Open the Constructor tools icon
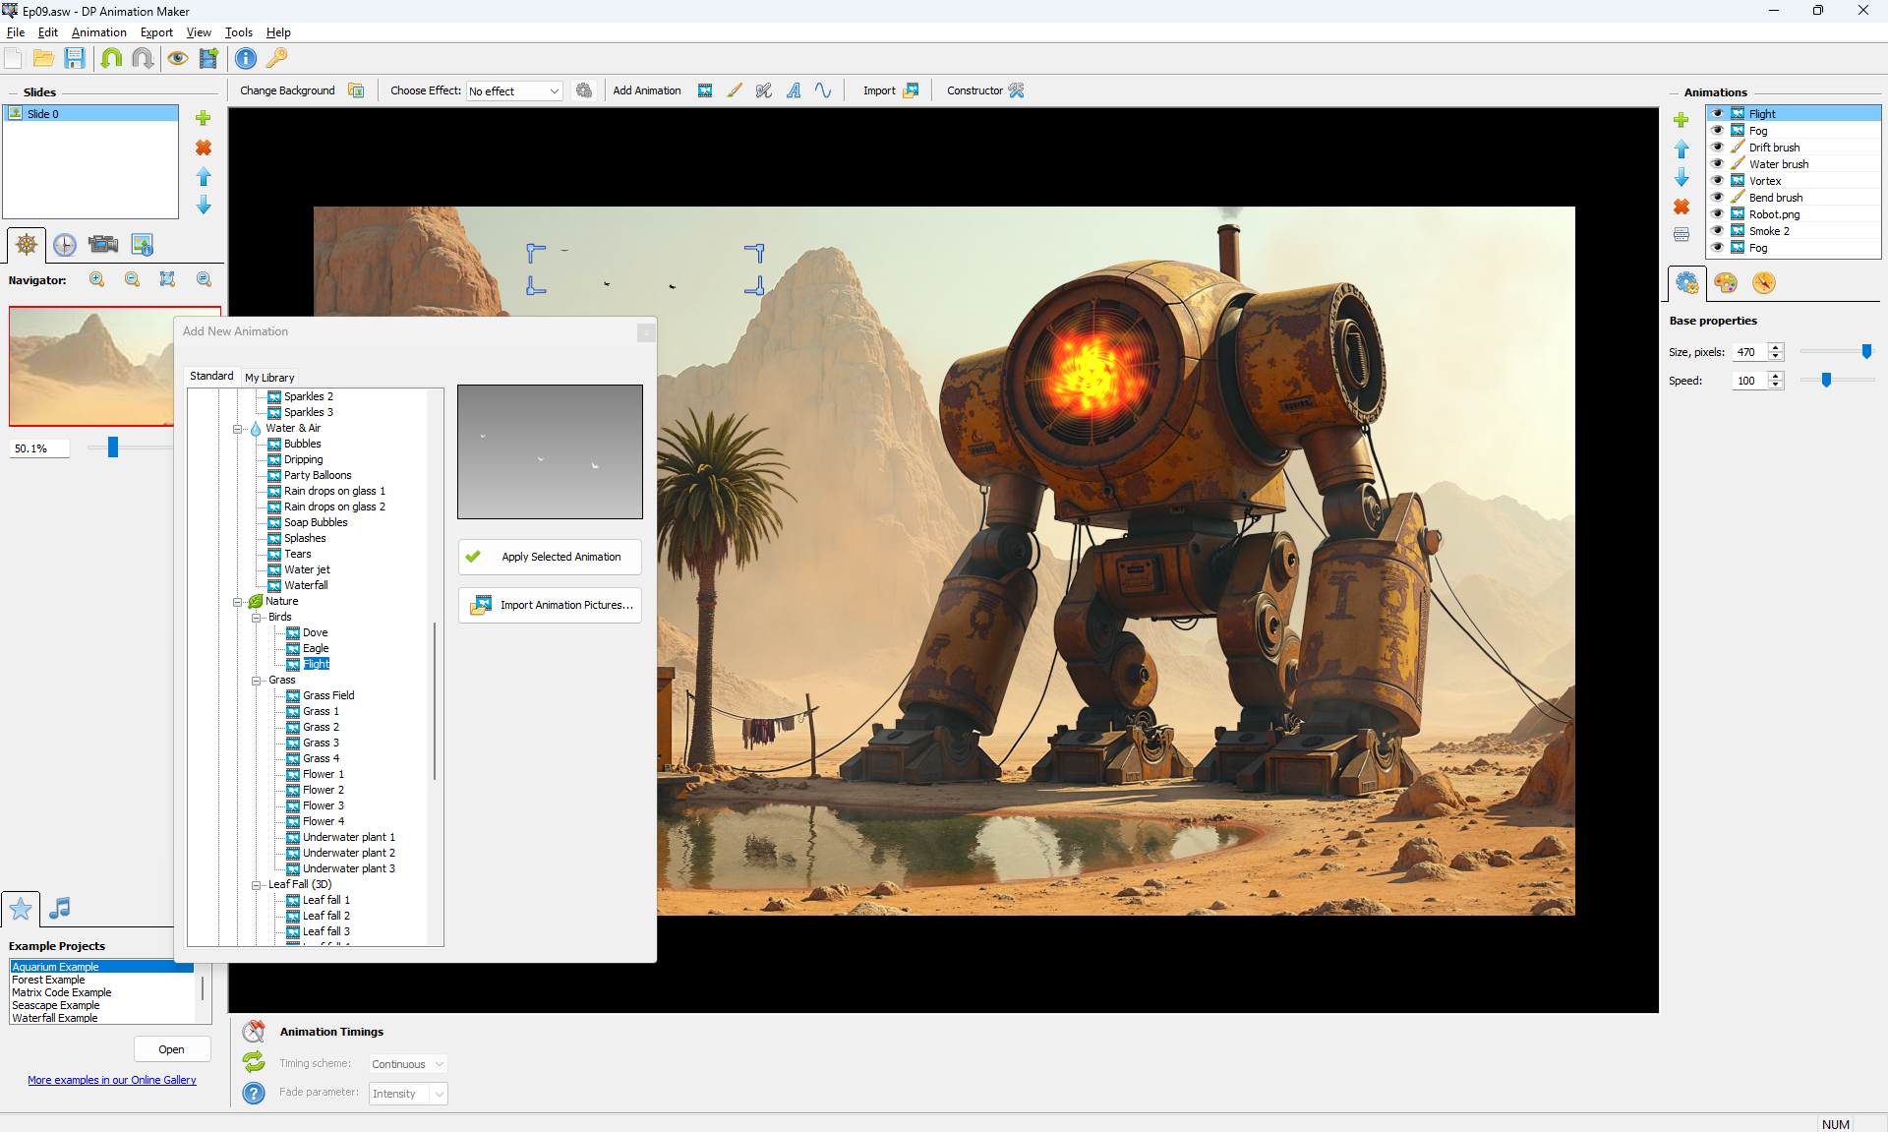1888x1132 pixels. point(1017,90)
